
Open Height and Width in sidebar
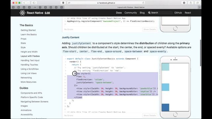point(29,52)
